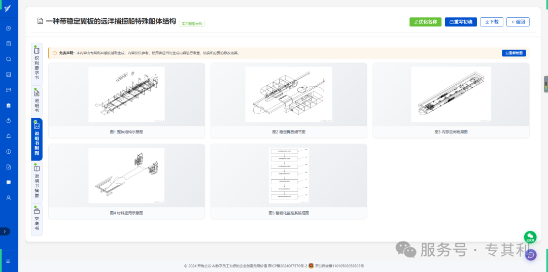Click the caption 图1 整体结构示意图

click(x=126, y=132)
